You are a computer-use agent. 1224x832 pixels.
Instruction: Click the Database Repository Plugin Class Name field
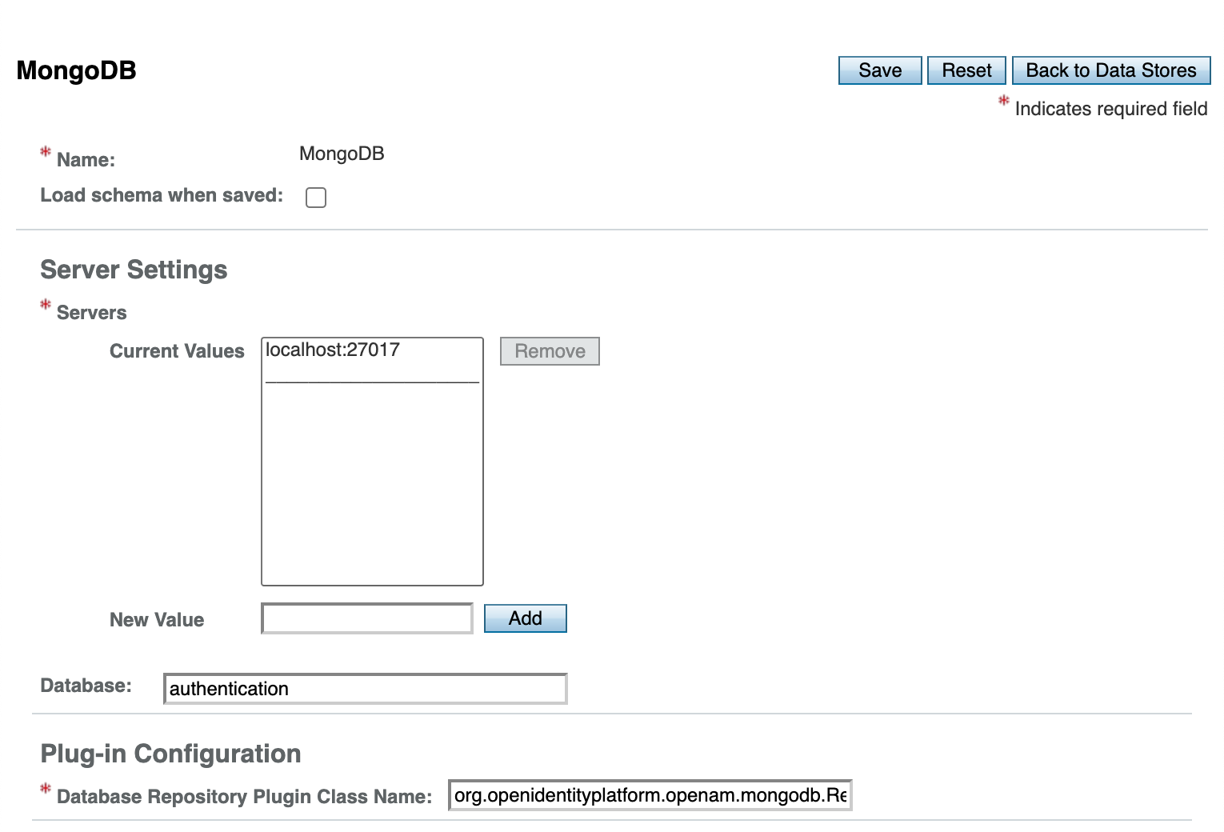point(650,795)
